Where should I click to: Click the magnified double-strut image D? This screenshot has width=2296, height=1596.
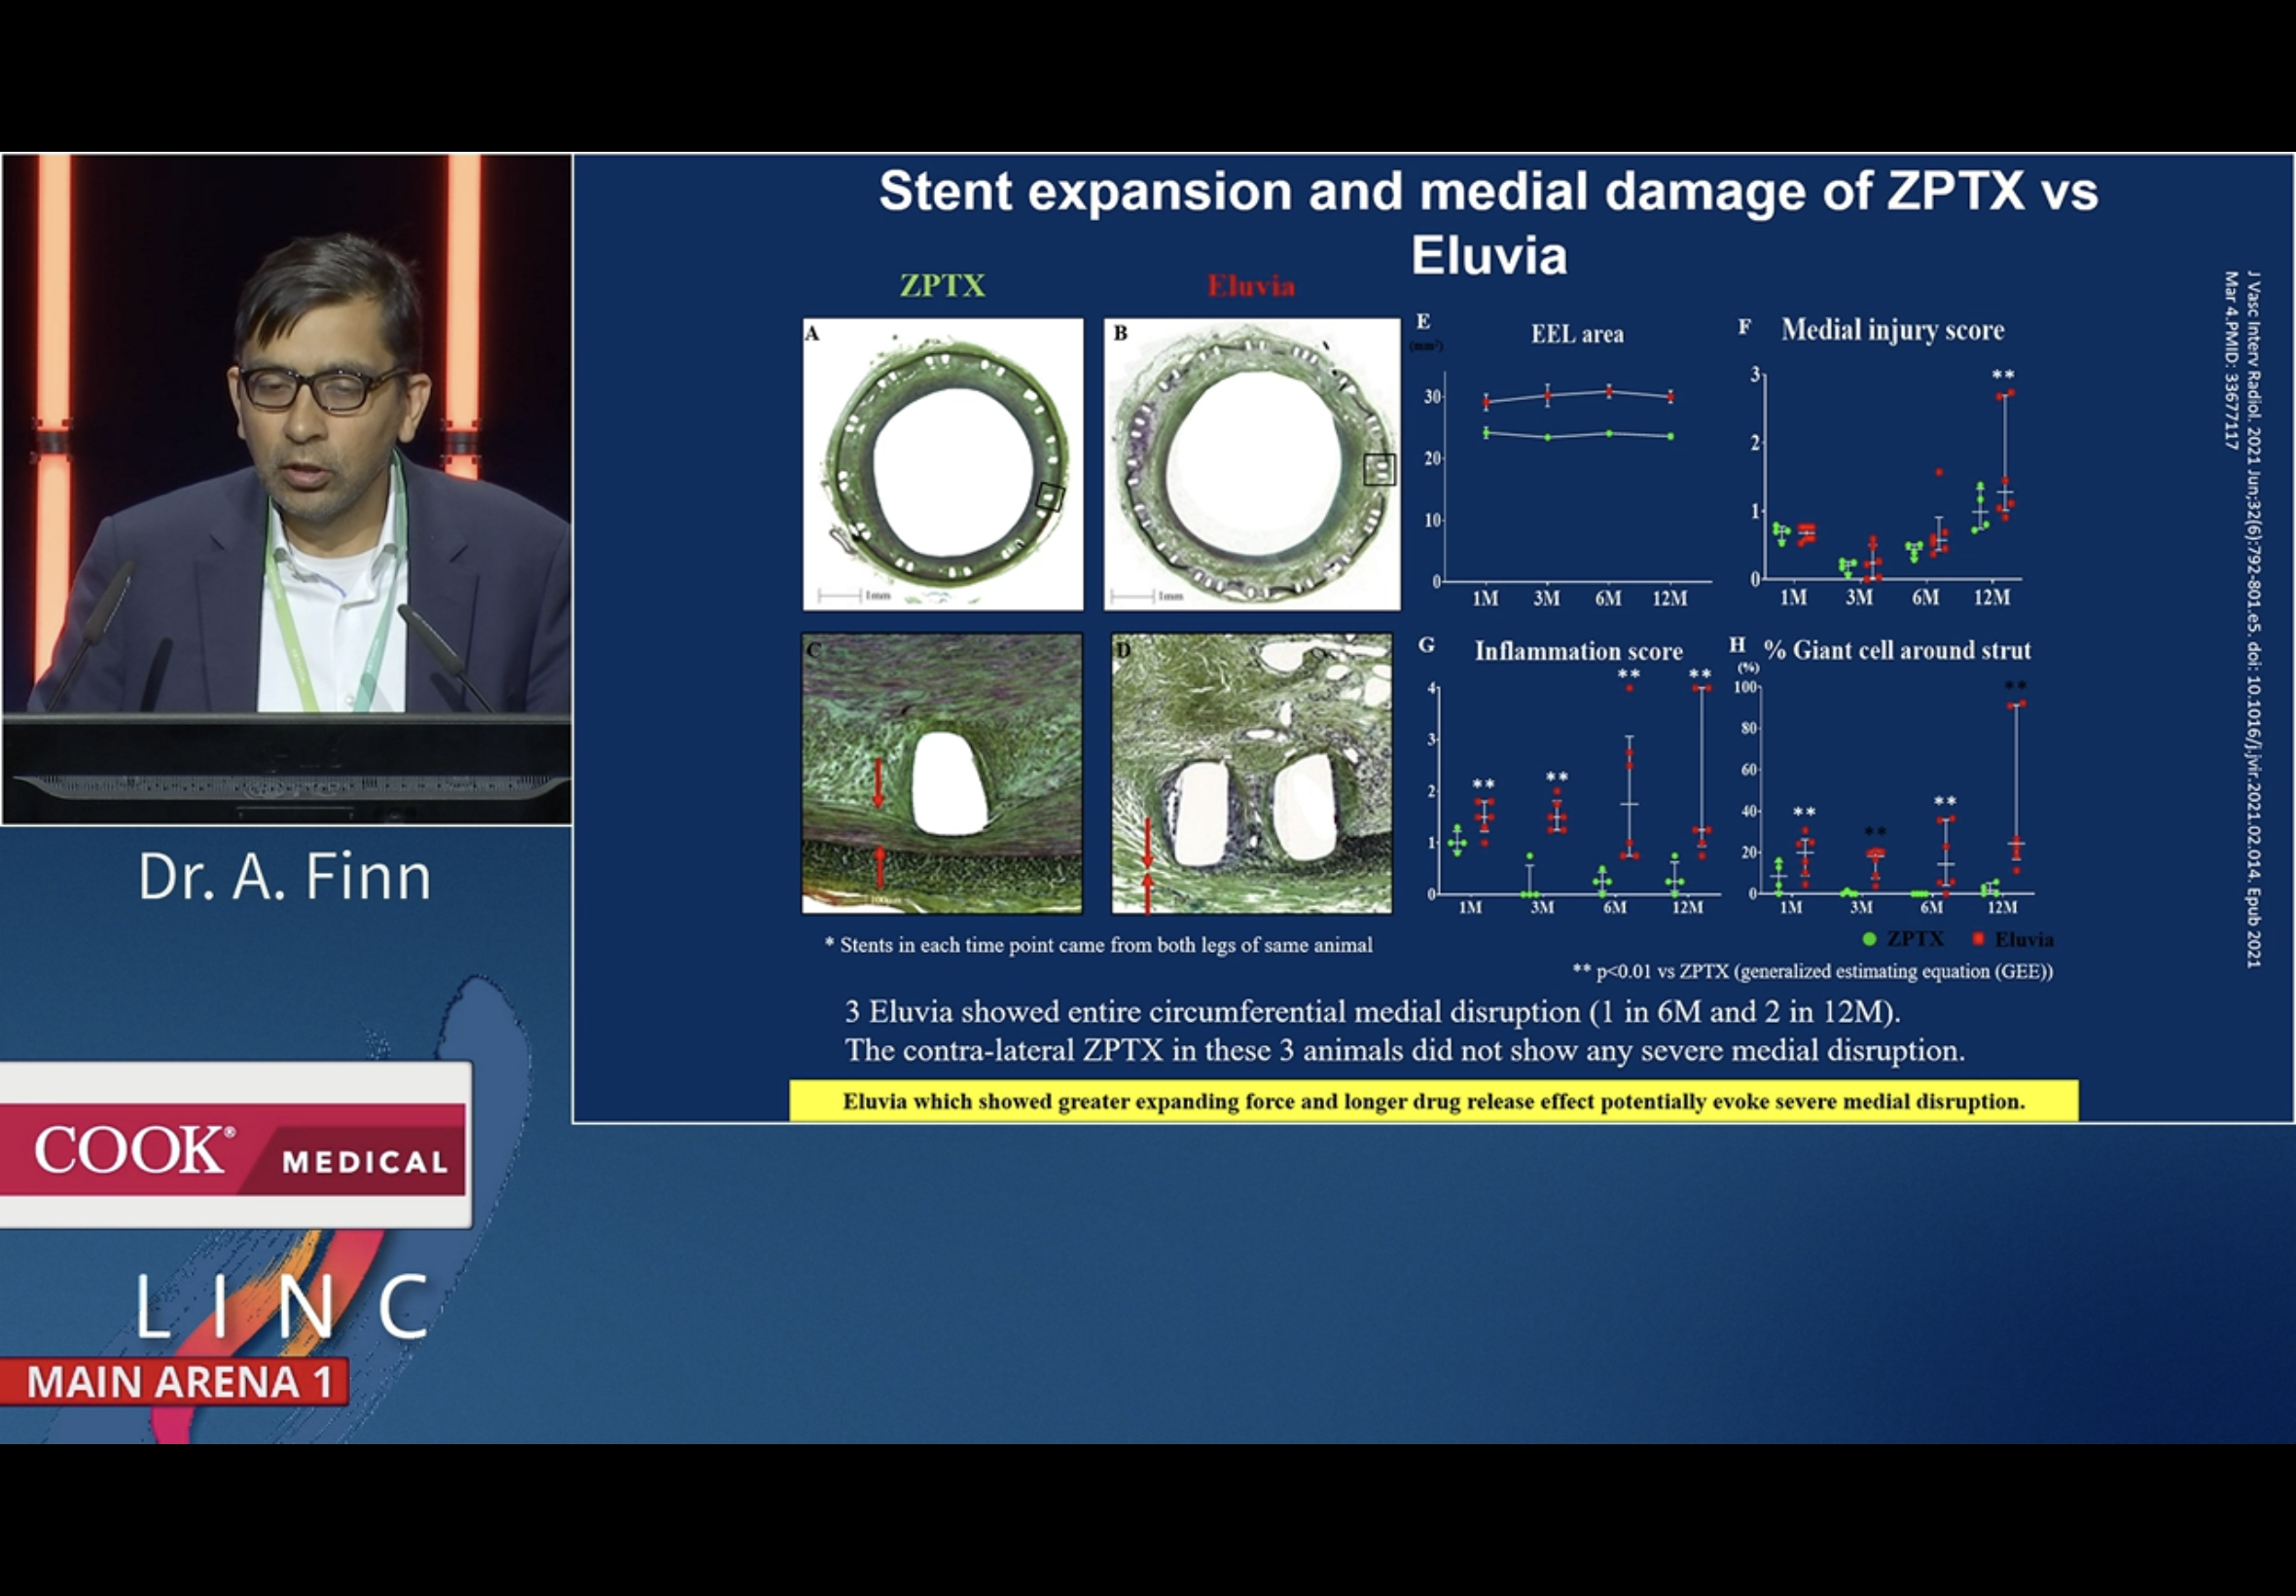(1250, 773)
